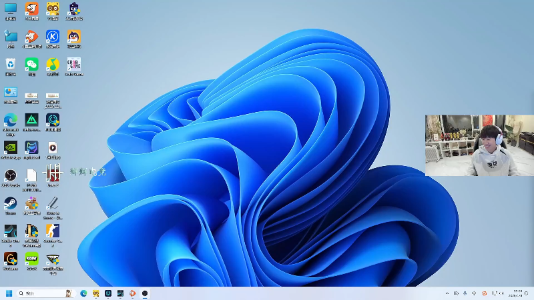Viewport: 534px width, 300px height.
Task: Launch the dark teal Studio One icon
Action: [x=11, y=235]
